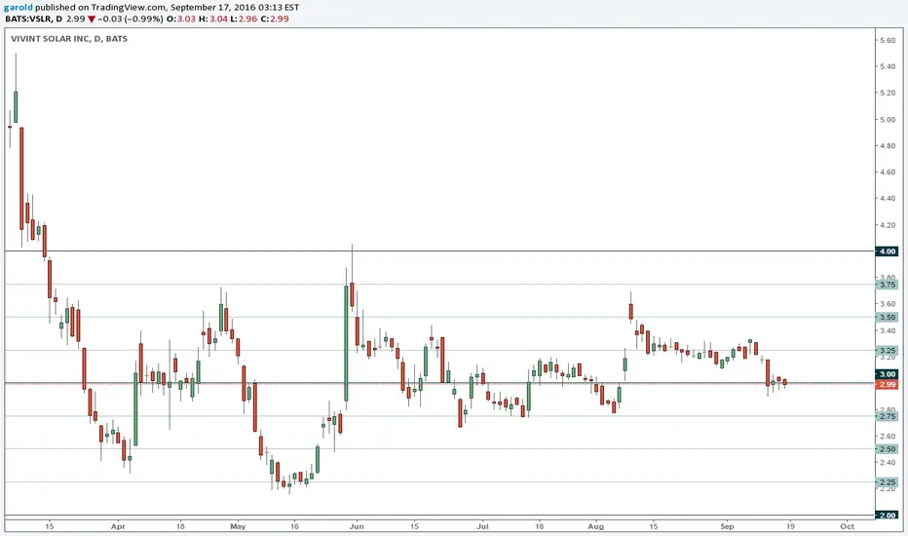Select the 4.00 horizontal line price label
908x536 pixels.
(x=888, y=251)
